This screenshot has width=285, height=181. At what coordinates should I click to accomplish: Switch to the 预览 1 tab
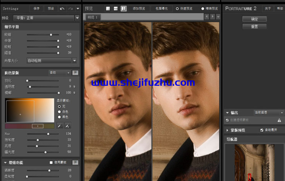pyautogui.click(x=92, y=17)
